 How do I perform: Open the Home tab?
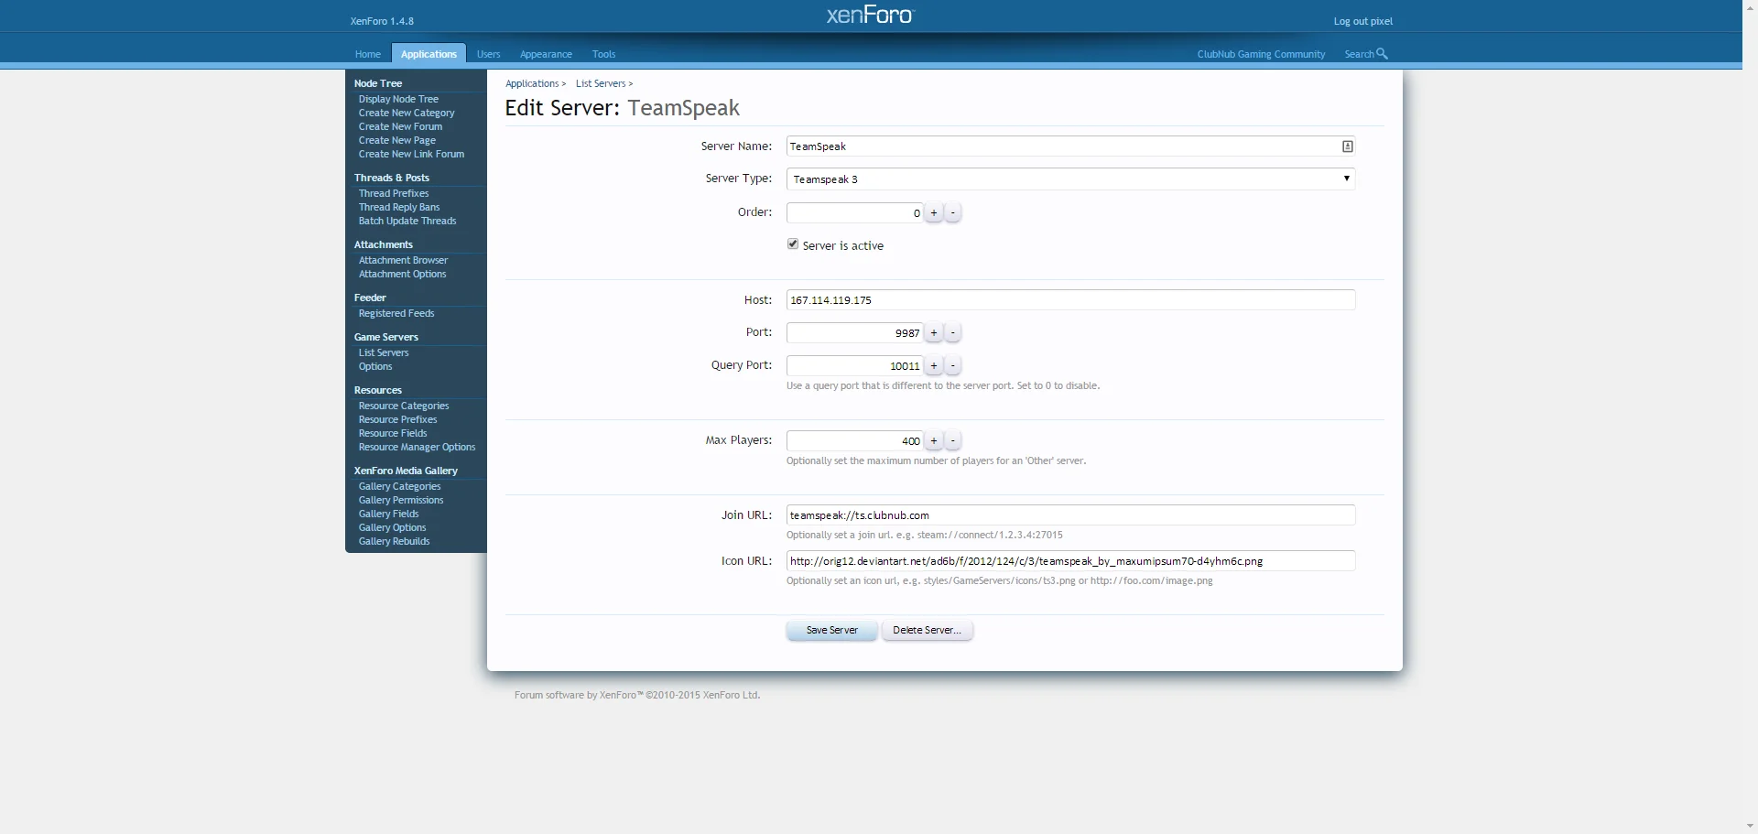(x=368, y=54)
